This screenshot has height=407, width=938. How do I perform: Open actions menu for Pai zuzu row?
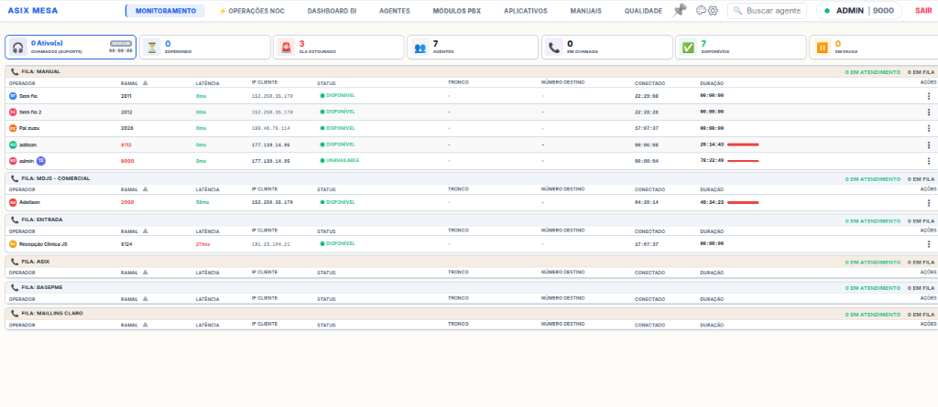[x=929, y=128]
